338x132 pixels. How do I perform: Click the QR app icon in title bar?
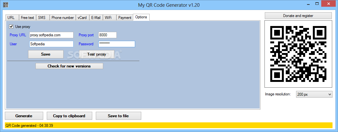pyautogui.click(x=5, y=5)
